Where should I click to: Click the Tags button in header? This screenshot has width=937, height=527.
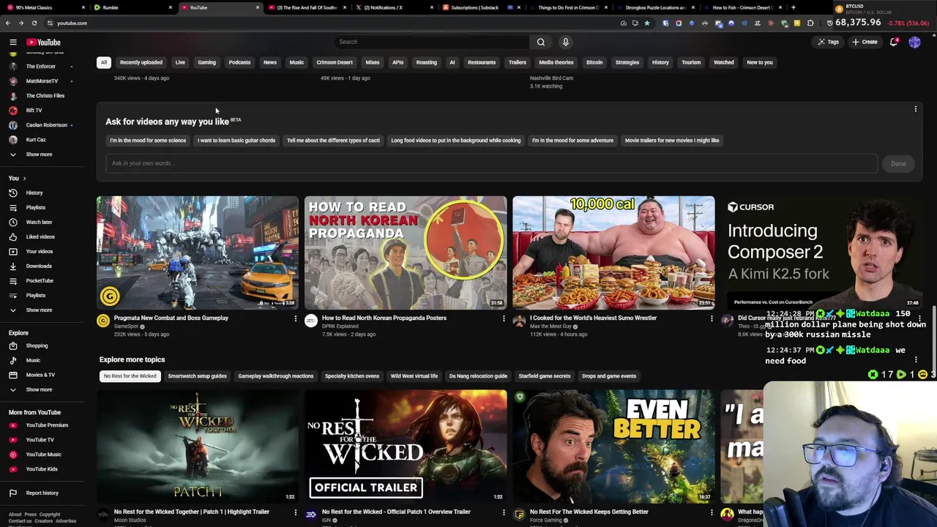tap(829, 42)
